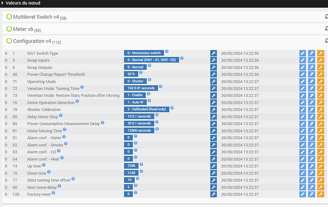Click help icon beside the '0 - Momentary switch' value

tap(167, 51)
